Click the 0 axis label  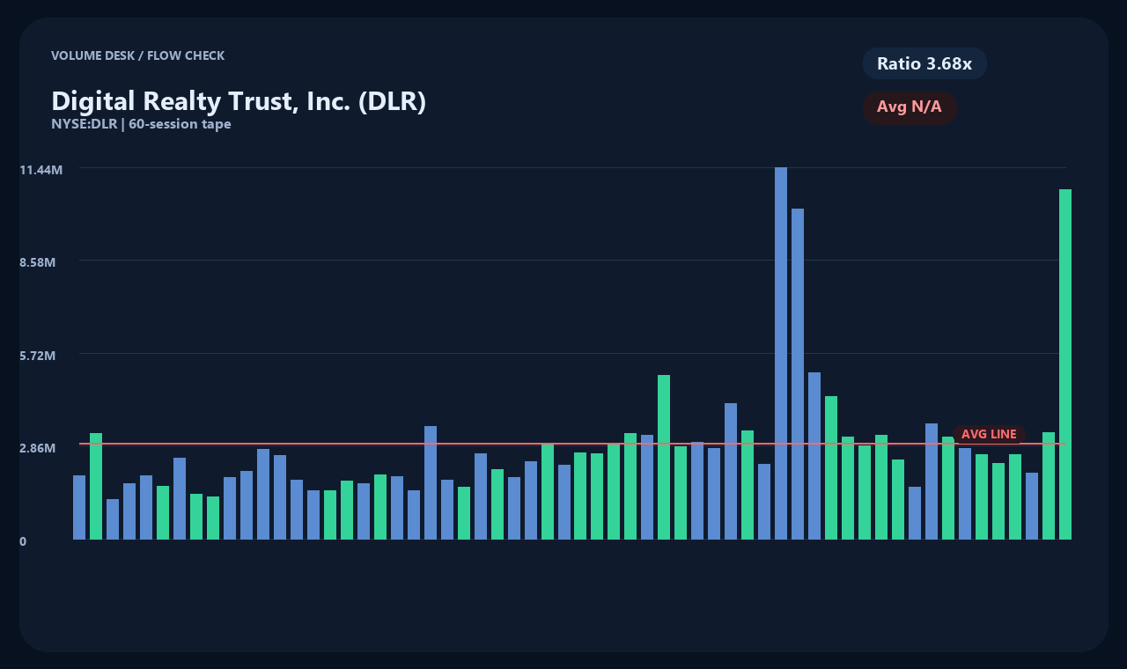(23, 541)
